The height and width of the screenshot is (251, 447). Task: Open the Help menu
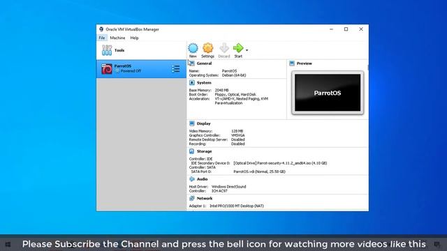(134, 38)
